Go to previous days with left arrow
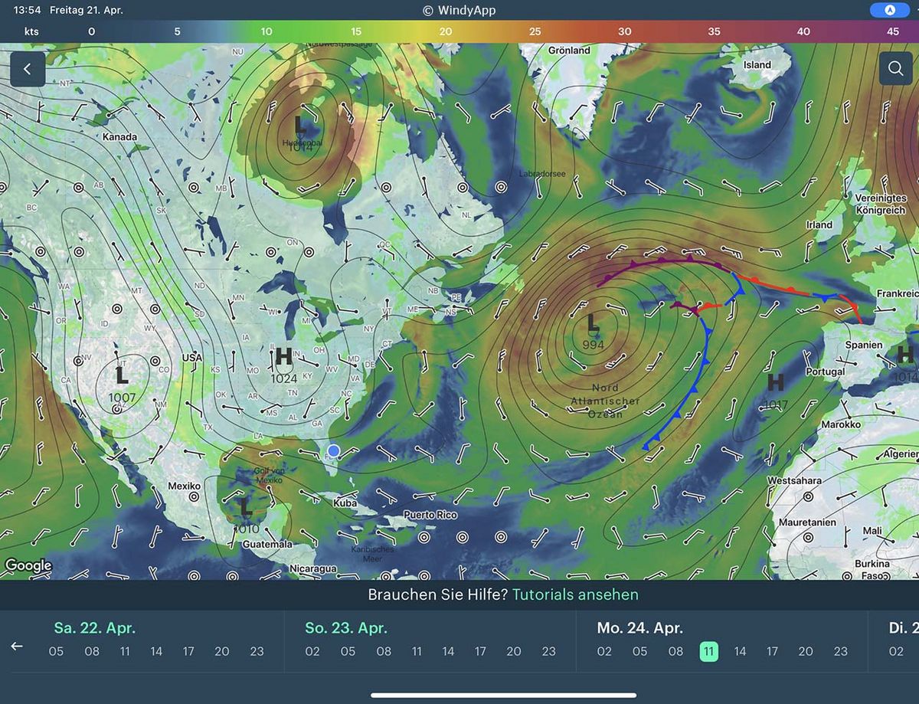The image size is (919, 704). click(x=17, y=646)
